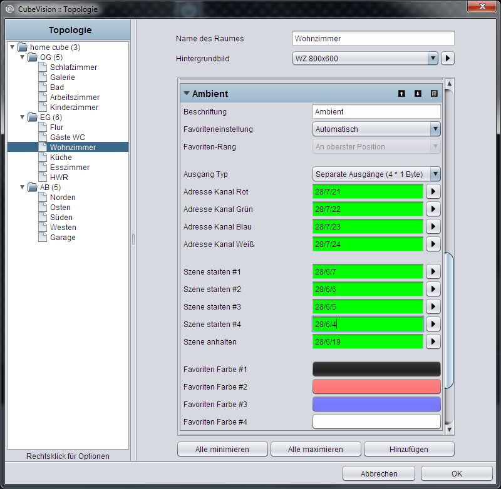Collapse the Ambient section triangle
Image resolution: width=501 pixels, height=489 pixels.
click(187, 93)
